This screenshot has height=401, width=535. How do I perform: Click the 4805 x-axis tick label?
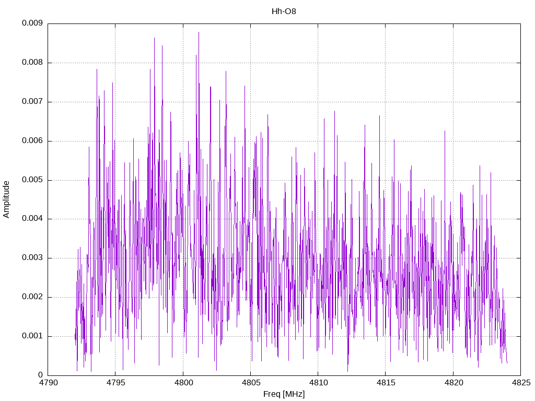[251, 383]
